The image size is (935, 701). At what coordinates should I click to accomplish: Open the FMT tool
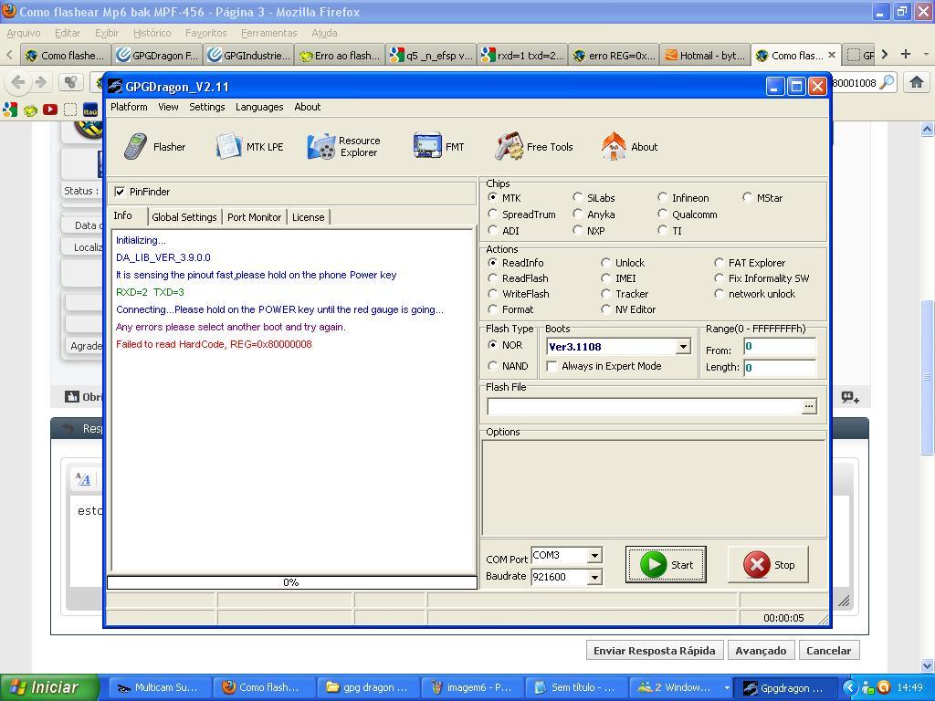click(439, 147)
